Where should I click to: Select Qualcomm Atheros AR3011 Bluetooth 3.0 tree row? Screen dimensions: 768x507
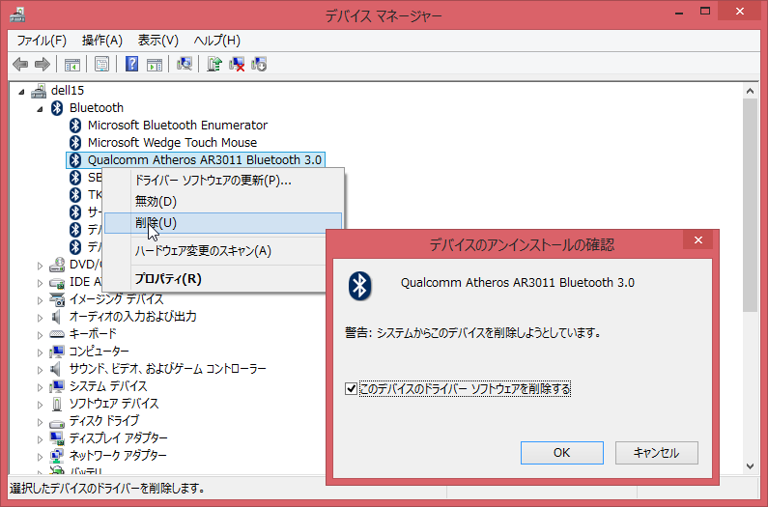point(195,160)
